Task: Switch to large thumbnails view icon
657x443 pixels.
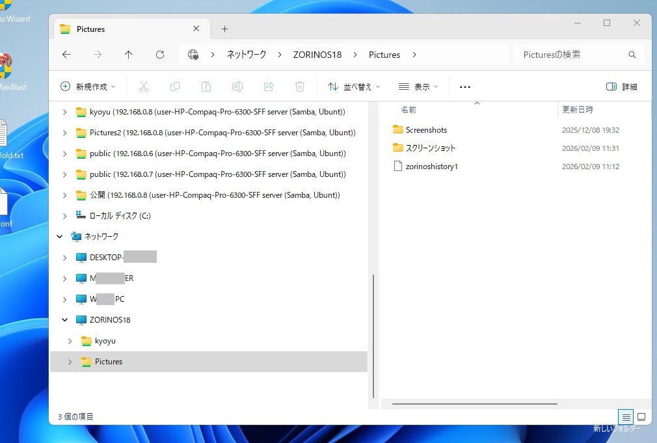Action: click(641, 417)
